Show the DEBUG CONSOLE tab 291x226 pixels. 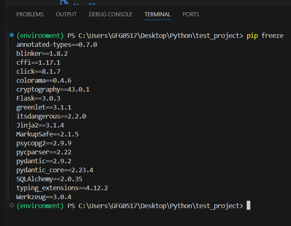111,15
